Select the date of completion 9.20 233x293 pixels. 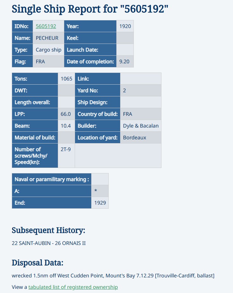(125, 61)
